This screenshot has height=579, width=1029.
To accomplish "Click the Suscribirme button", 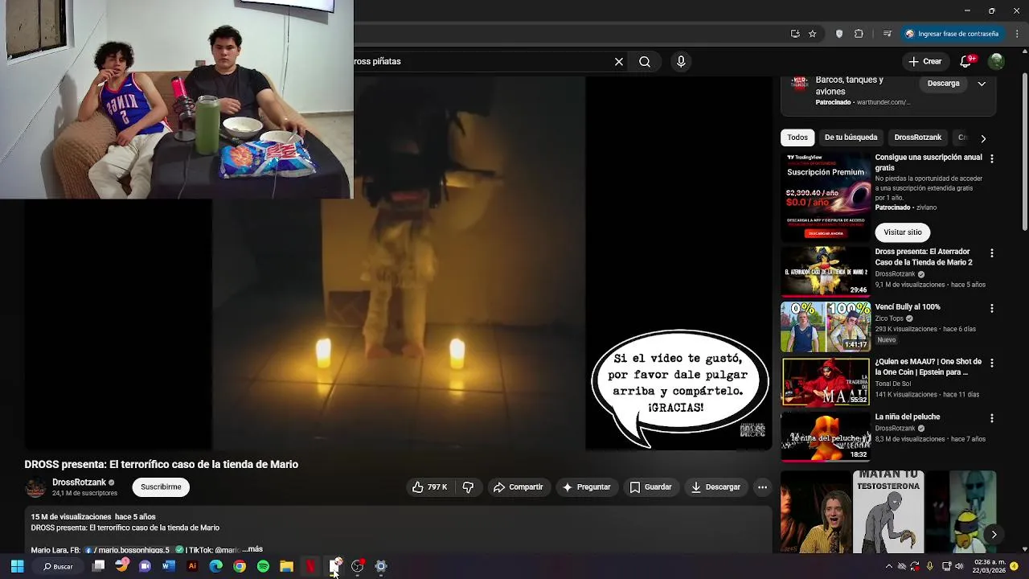I will pyautogui.click(x=161, y=487).
